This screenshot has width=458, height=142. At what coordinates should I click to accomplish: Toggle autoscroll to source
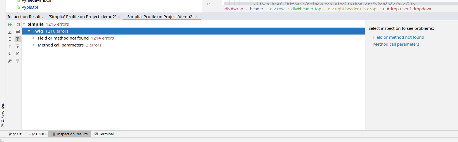[18, 46]
